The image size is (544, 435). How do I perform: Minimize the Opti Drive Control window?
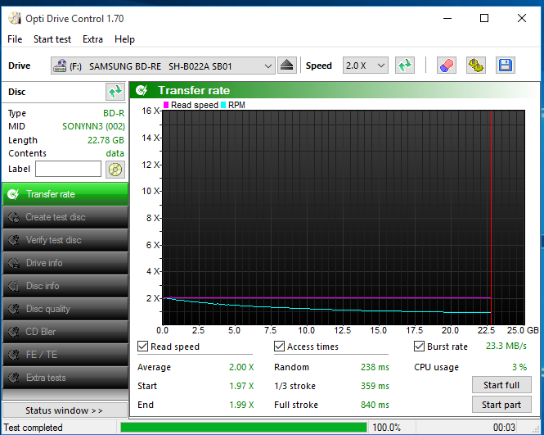pyautogui.click(x=447, y=18)
